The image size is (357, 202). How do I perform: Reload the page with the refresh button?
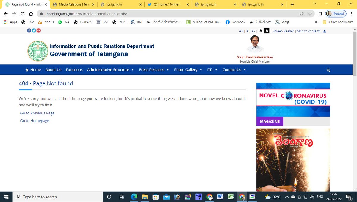[22, 14]
